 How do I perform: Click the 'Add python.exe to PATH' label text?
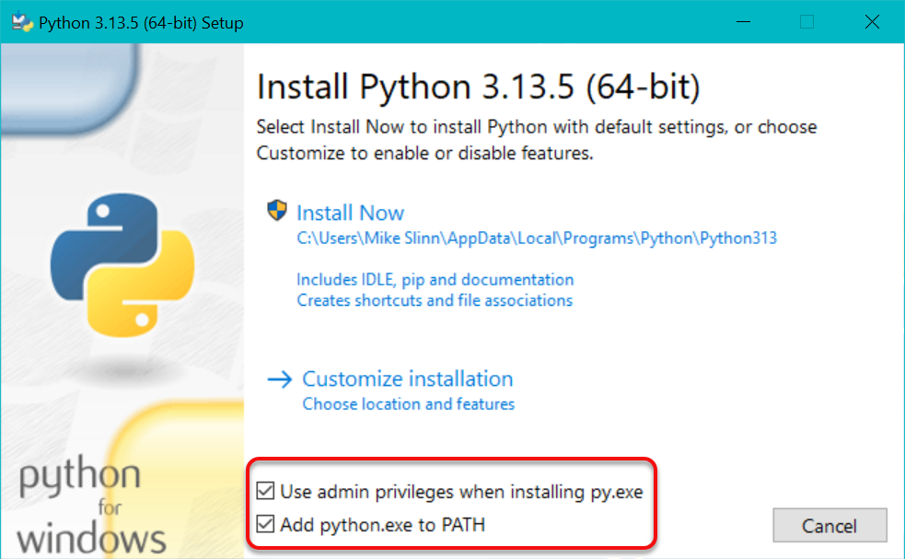(382, 525)
